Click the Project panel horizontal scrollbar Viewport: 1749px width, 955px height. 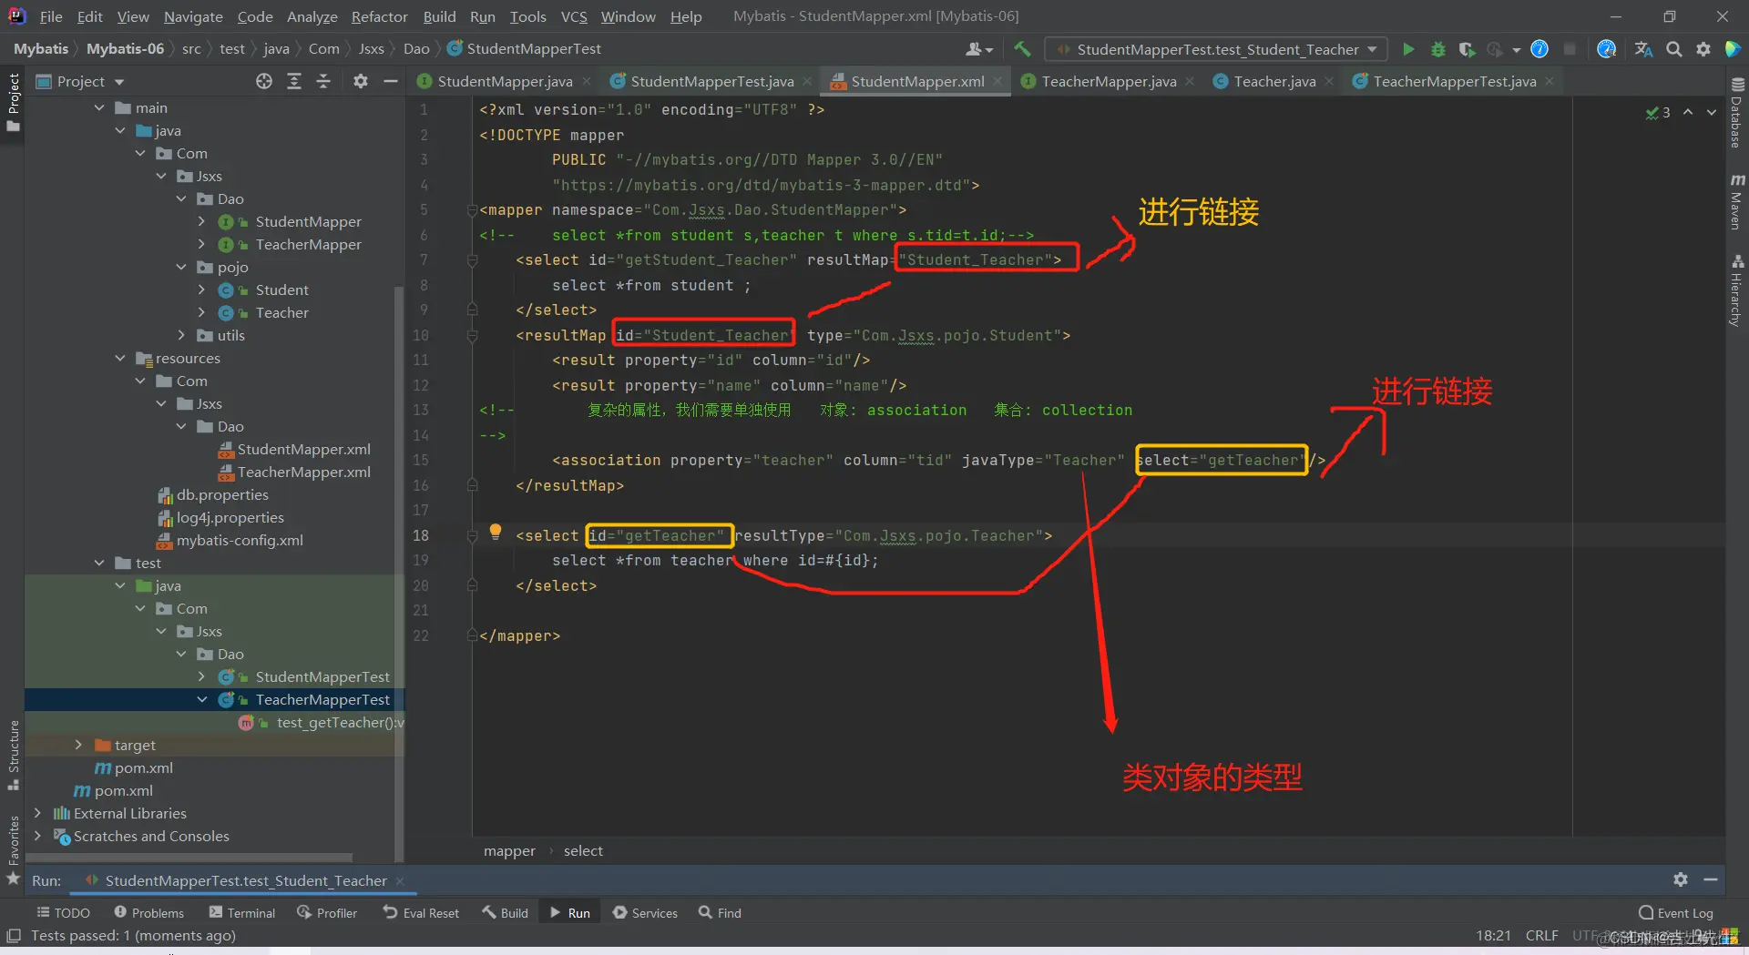click(189, 857)
